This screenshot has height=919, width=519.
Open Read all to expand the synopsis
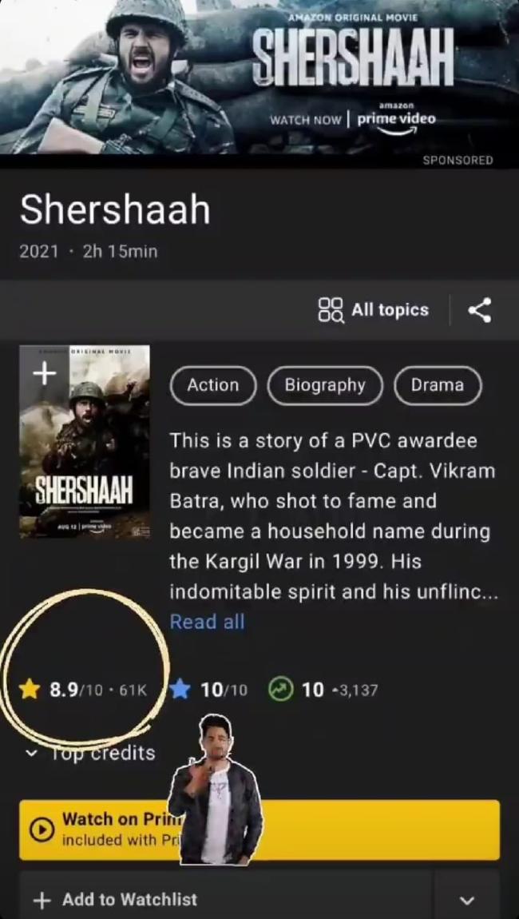tap(208, 622)
